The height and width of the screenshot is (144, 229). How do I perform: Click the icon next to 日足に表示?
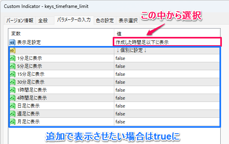tap(13, 106)
